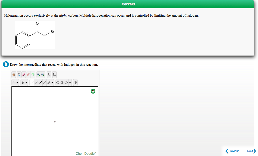This screenshot has width=258, height=156.
Task: Click the Copy tool icon
Action: (x=49, y=74)
